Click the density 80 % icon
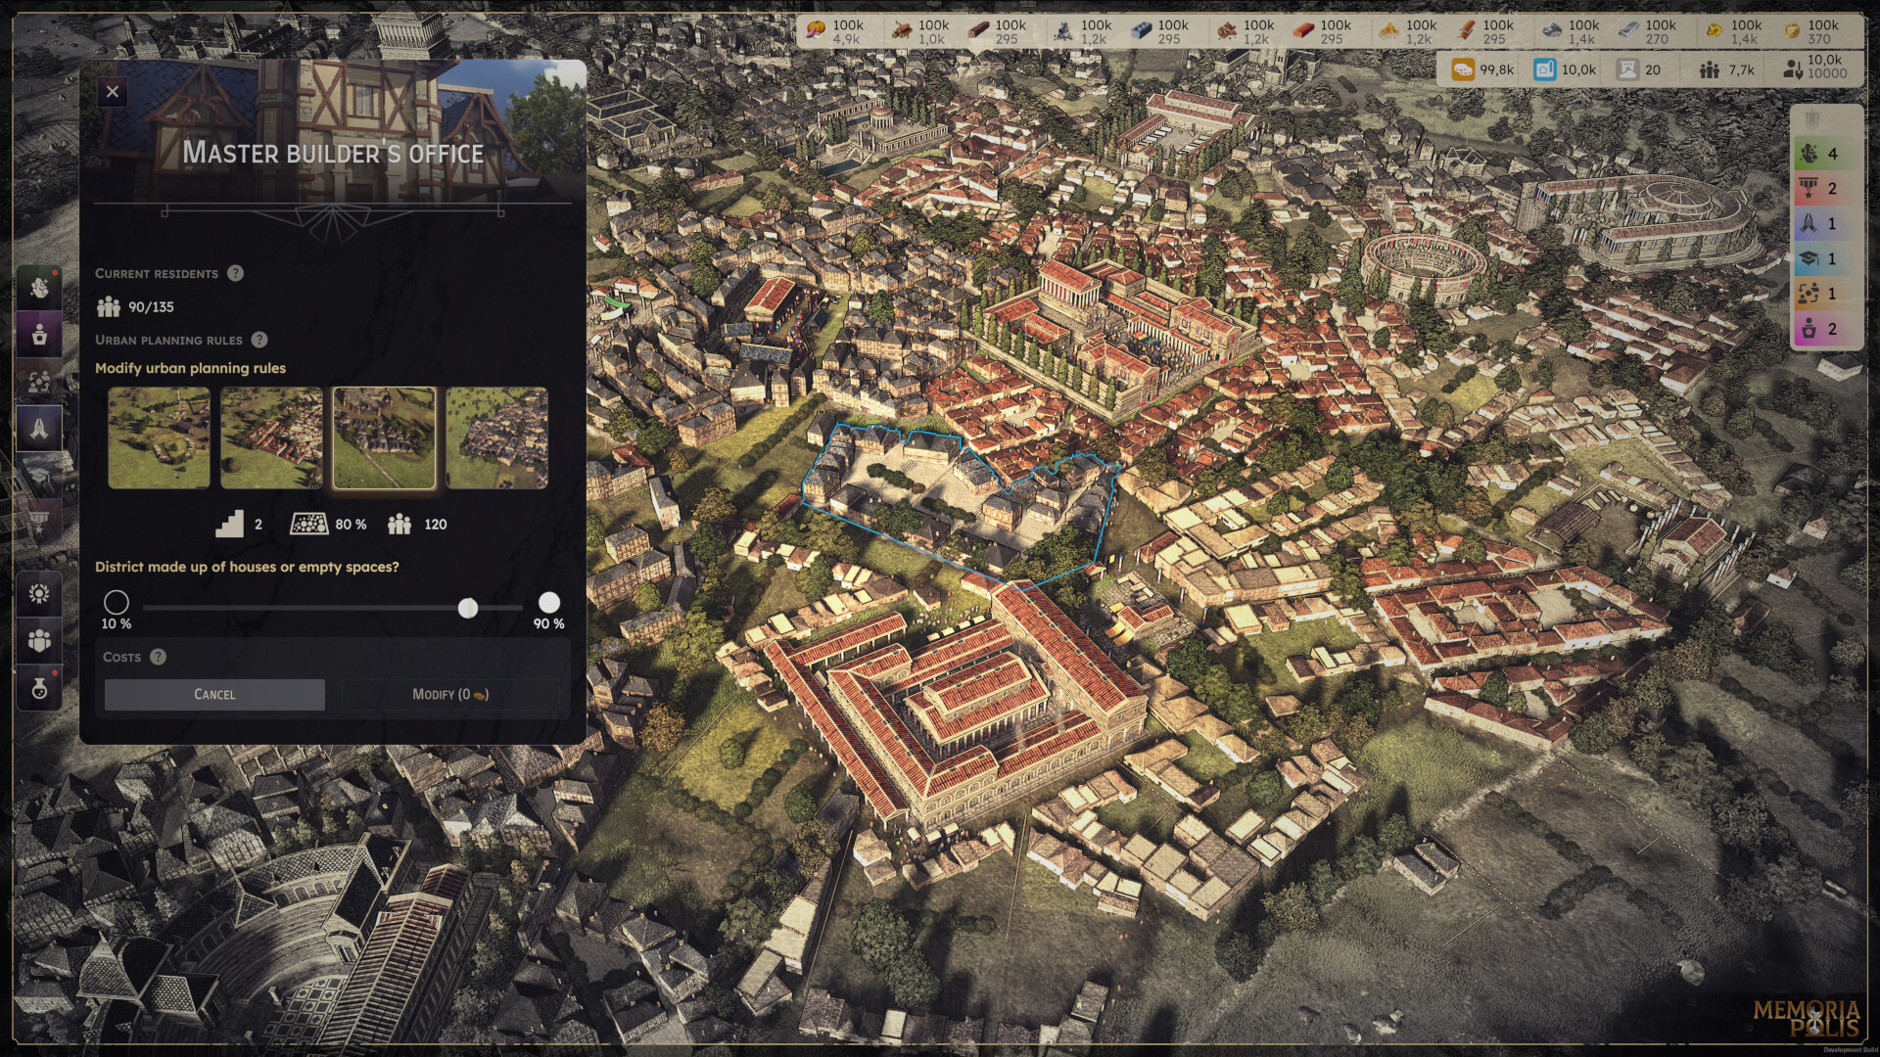The height and width of the screenshot is (1057, 1880). coord(309,524)
